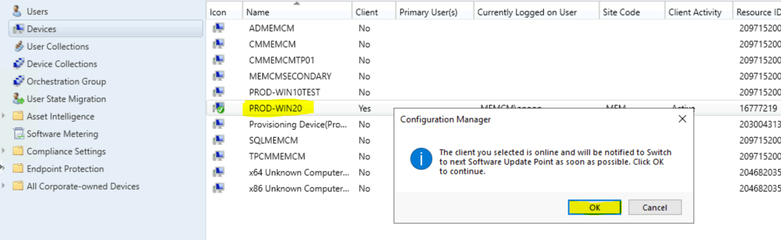Select Orchestration Group in navigation
The height and width of the screenshot is (240, 781).
coord(66,81)
